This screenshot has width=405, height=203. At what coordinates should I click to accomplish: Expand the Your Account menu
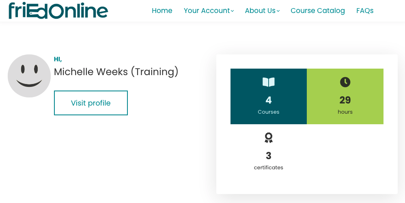pyautogui.click(x=209, y=11)
